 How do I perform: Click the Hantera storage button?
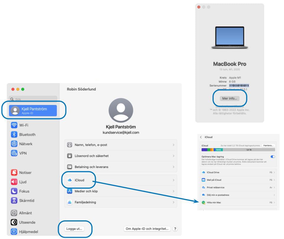269,146
